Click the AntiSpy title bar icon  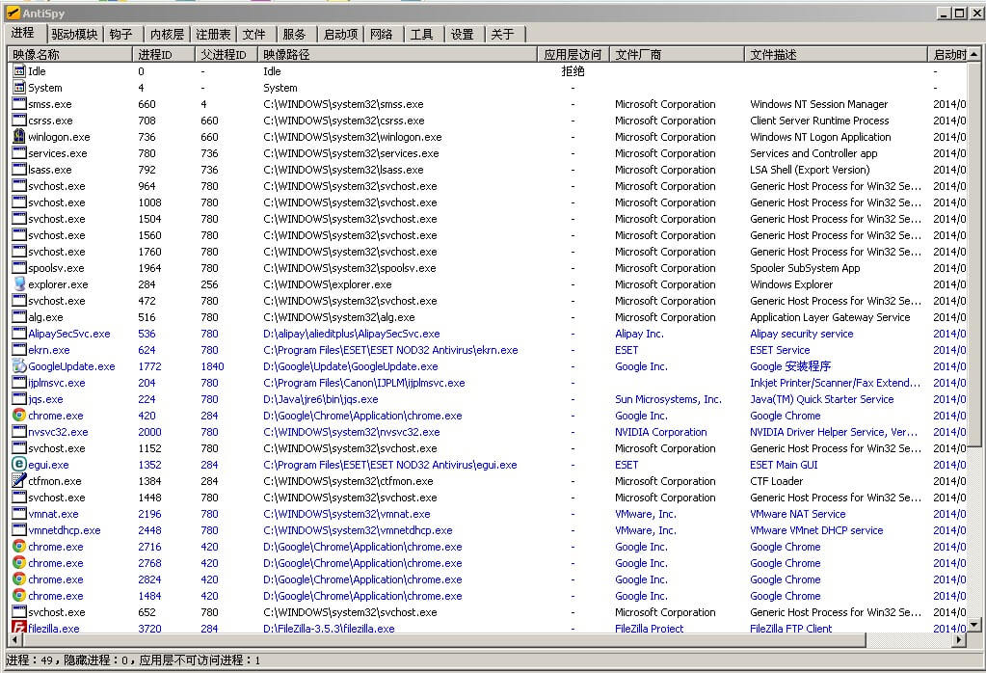click(13, 13)
